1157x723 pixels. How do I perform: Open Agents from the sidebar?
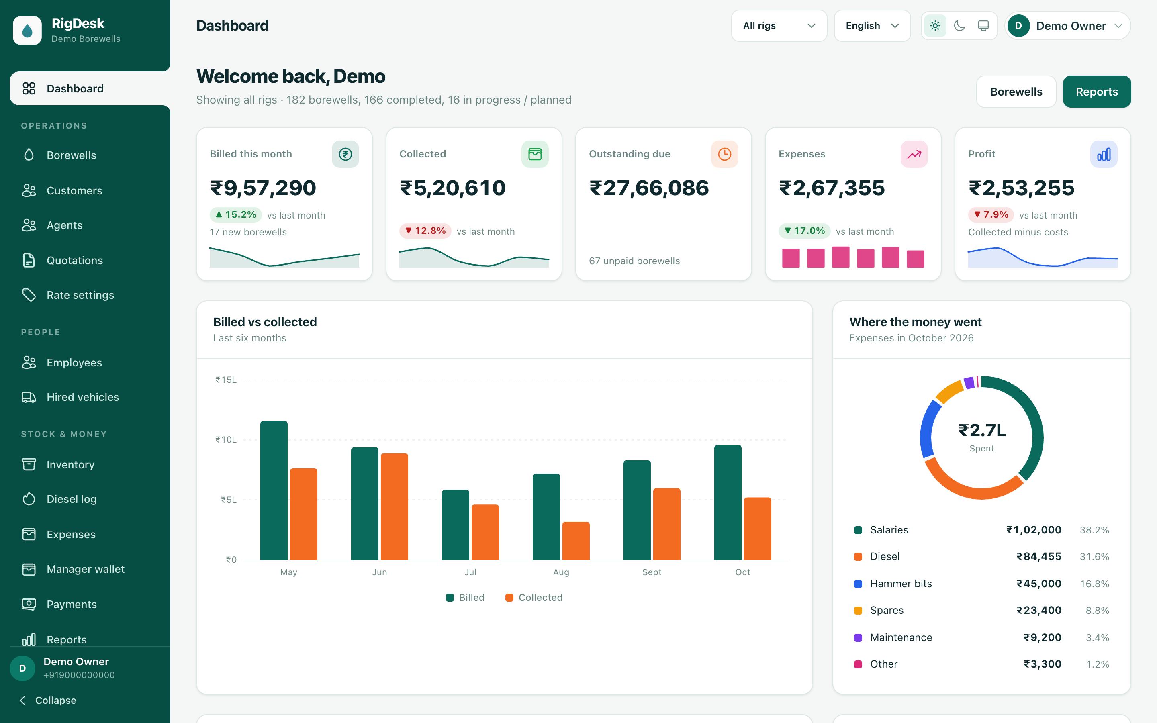pos(90,225)
